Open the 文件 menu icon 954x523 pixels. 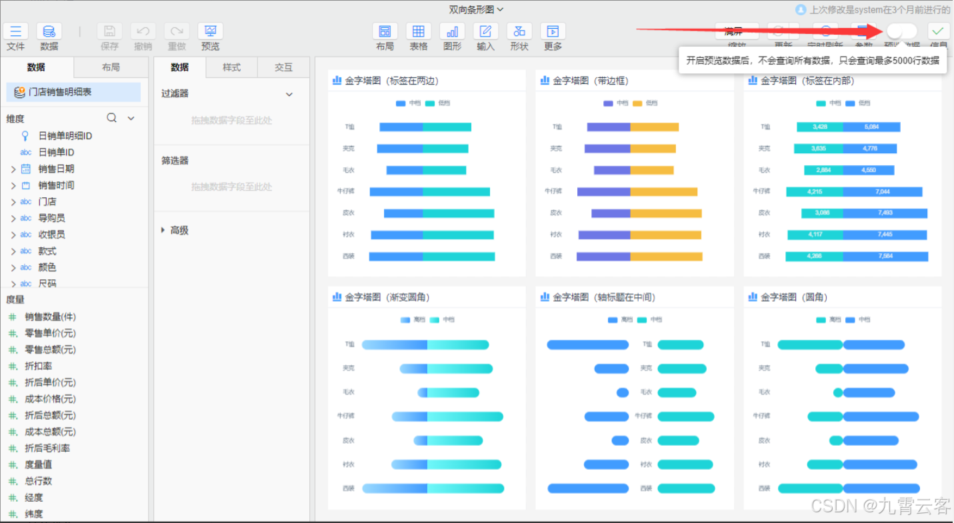[x=16, y=31]
